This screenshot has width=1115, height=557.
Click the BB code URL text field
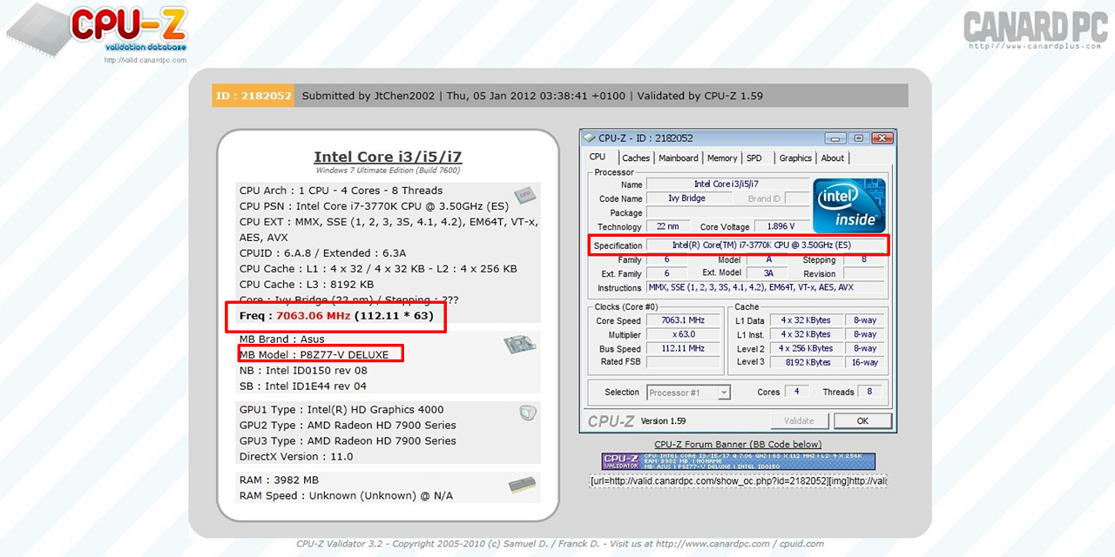[x=737, y=480]
